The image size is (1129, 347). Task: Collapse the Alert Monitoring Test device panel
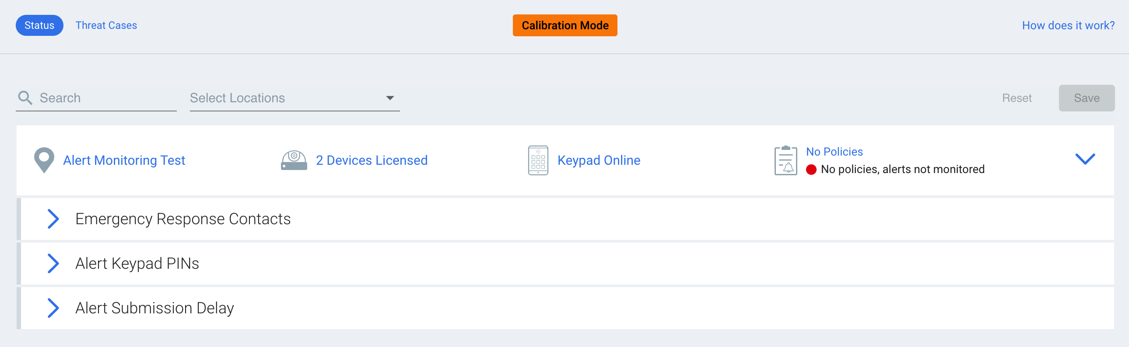pos(1085,159)
